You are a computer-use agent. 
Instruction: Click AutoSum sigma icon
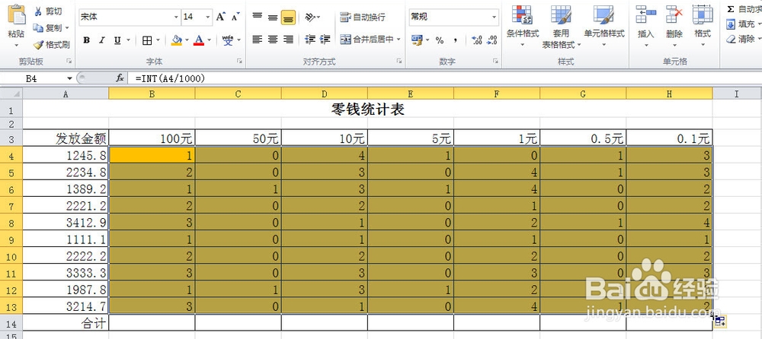731,8
